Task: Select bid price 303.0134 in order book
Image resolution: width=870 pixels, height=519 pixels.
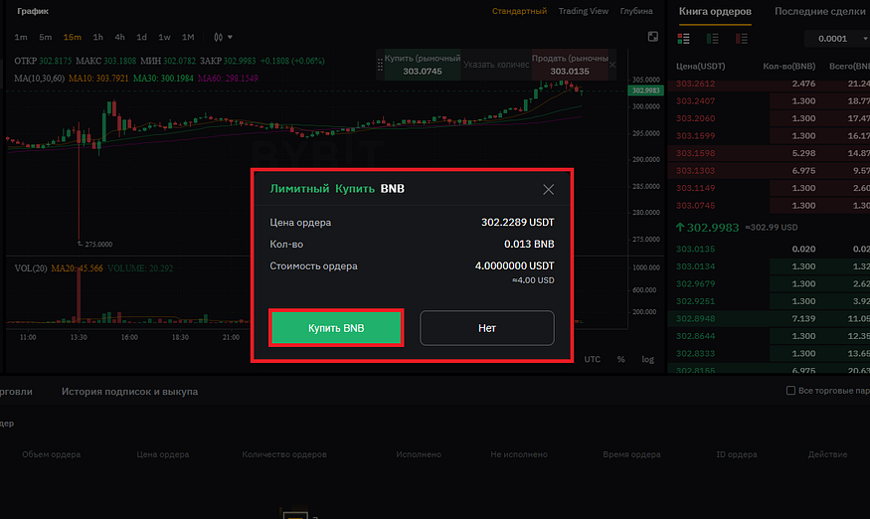Action: pos(695,266)
